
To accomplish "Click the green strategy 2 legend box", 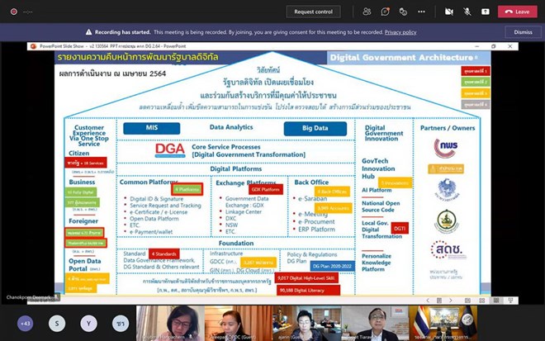I will (476, 82).
